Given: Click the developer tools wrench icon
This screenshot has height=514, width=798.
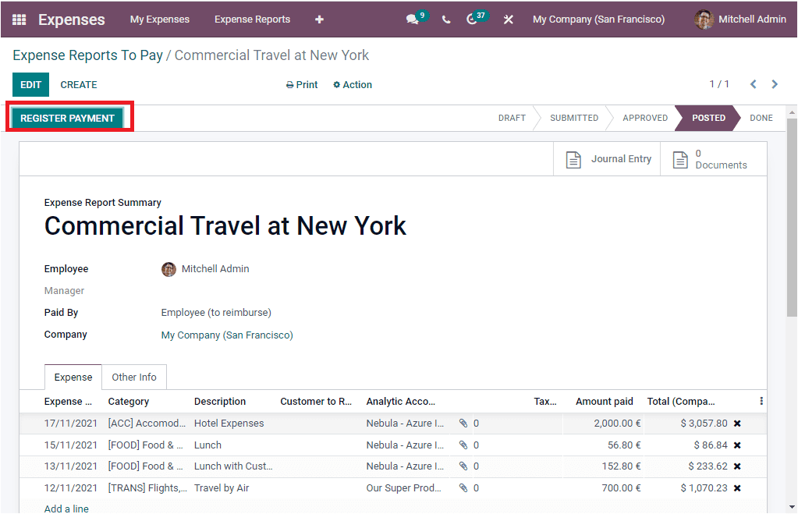Looking at the screenshot, I should point(508,19).
